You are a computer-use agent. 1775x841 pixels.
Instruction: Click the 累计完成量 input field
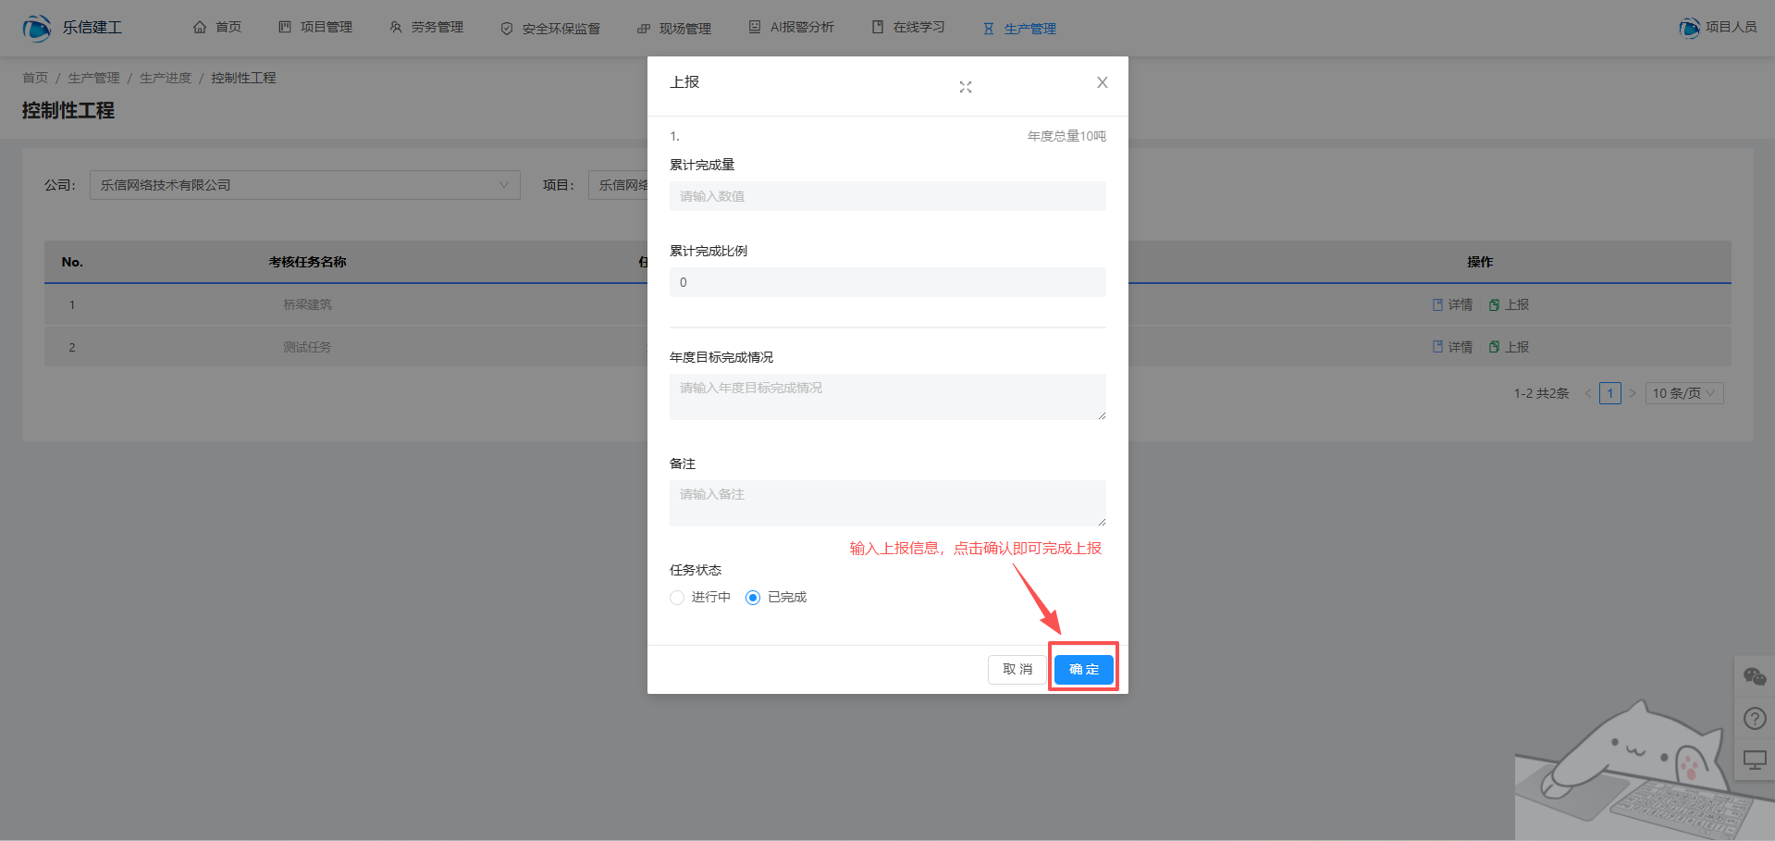[x=887, y=196]
